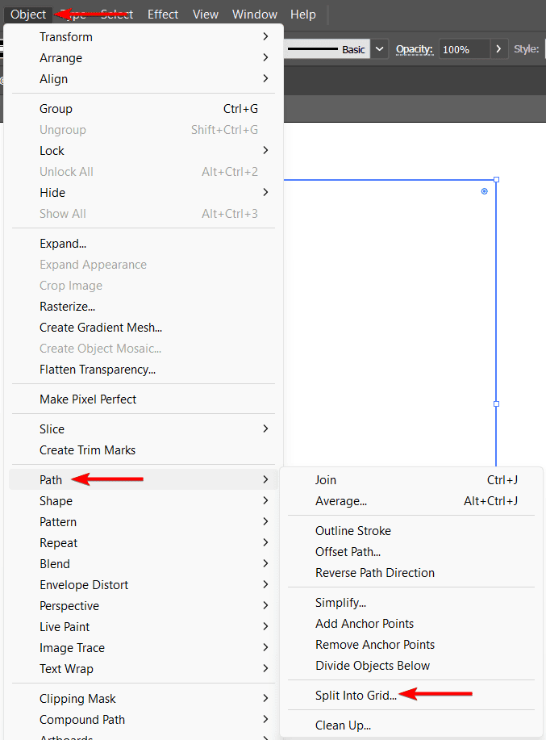
Task: Expand the Arrange submenu
Action: [x=60, y=57]
